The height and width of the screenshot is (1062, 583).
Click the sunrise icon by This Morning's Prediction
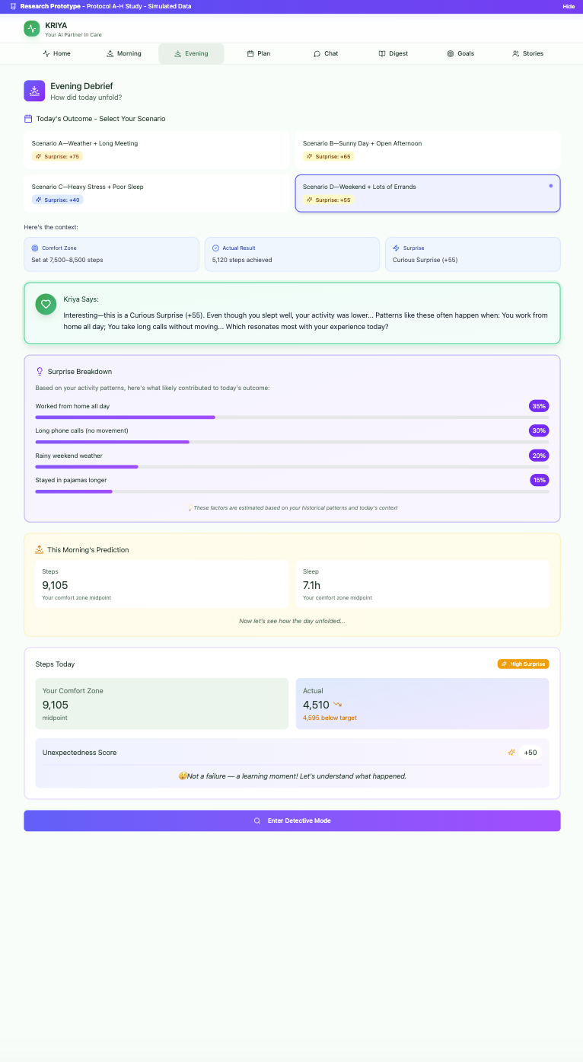pos(39,549)
